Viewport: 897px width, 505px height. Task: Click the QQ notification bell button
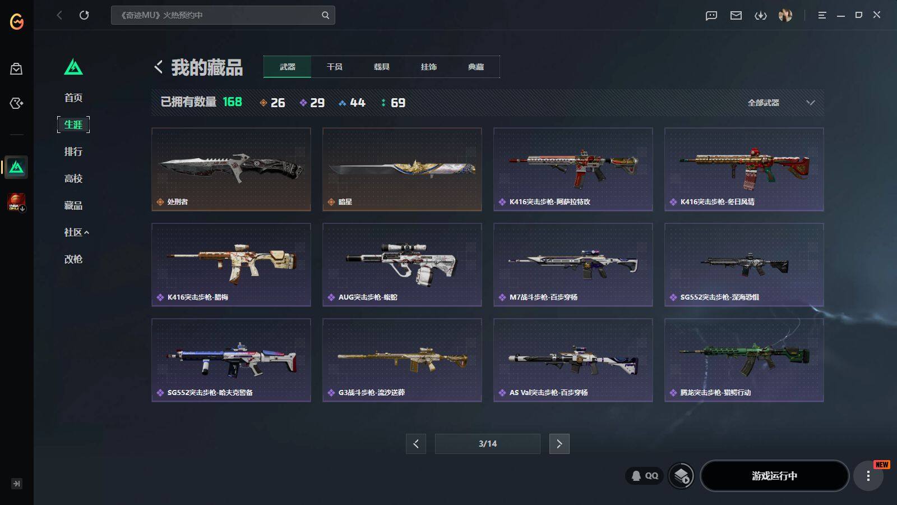click(x=644, y=476)
